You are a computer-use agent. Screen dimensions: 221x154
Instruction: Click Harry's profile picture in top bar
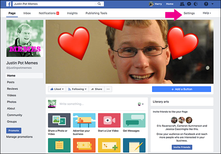(x=151, y=4)
